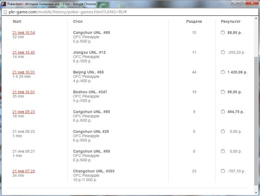Viewport: 260px width, 196px height.
Task: Click the wallet icon in Cangchun UNL #29 row
Action: tap(223, 131)
